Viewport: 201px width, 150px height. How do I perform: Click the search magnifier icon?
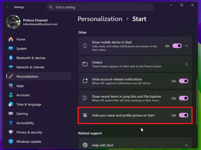click(51, 7)
